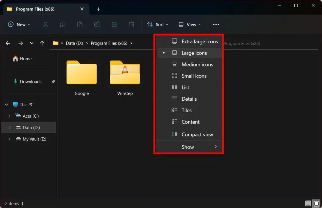Open the Sort dropdown
Image resolution: width=322 pixels, height=208 pixels.
158,24
